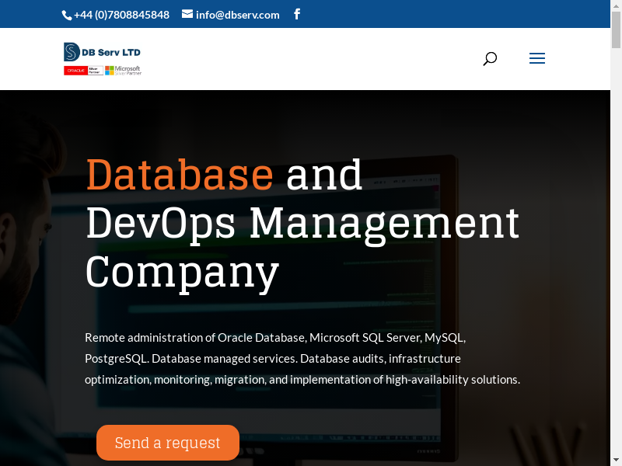This screenshot has height=466, width=622.
Task: Click the DB Serv S-shaped logo emblem
Action: click(x=72, y=52)
